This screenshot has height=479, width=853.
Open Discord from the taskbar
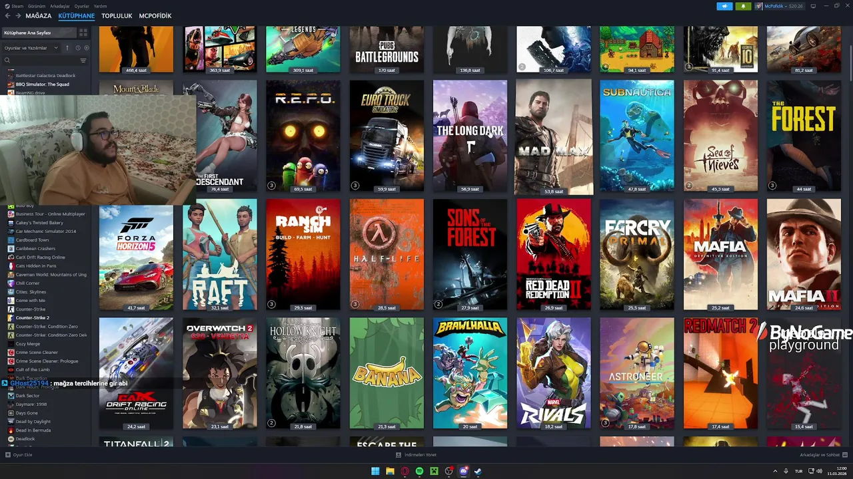[464, 471]
